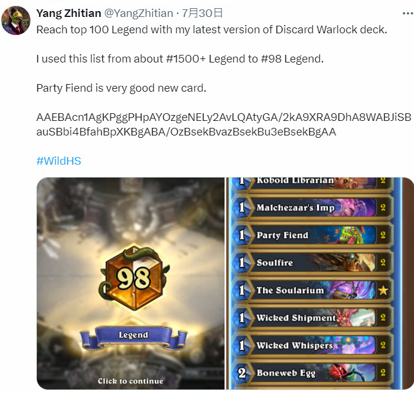Click the blue Legend ribbon banner
Screen dimensions: 414x393
coord(133,337)
